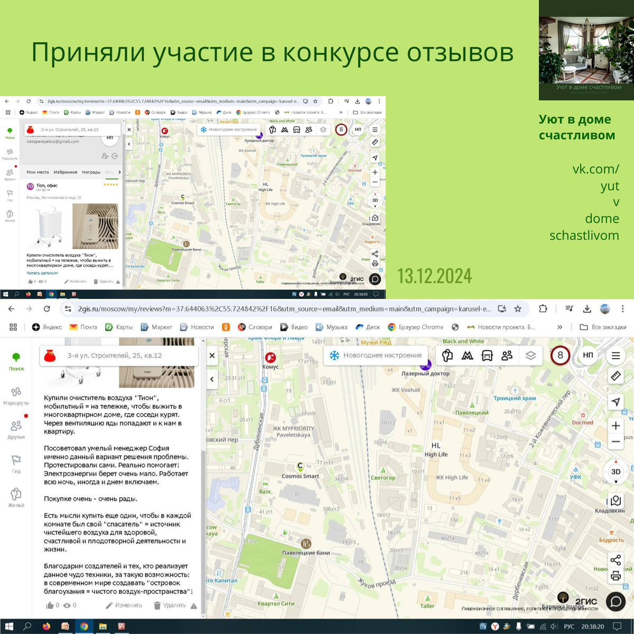The width and height of the screenshot is (634, 634).
Task: Click Chrome icon on lower taskbar
Action: click(84, 627)
